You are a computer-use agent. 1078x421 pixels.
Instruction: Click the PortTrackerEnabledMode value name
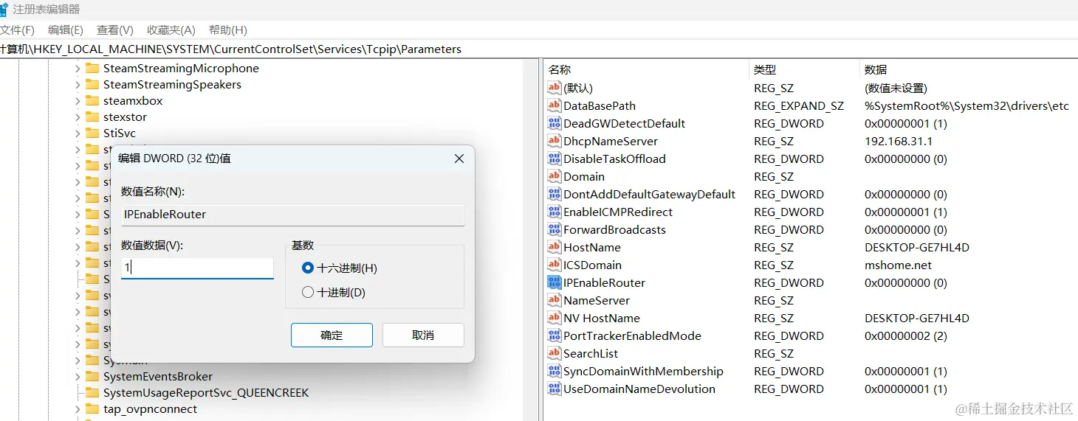[632, 335]
